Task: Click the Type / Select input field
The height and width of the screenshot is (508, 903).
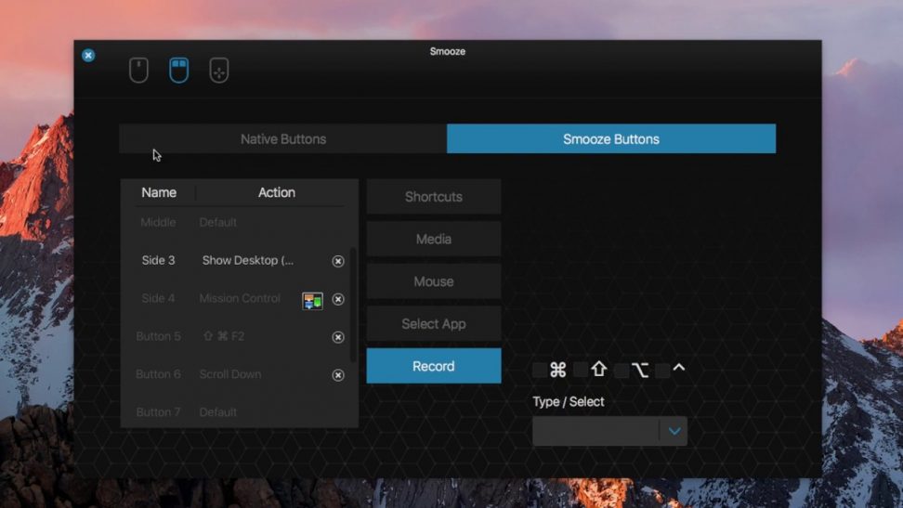Action: point(595,431)
